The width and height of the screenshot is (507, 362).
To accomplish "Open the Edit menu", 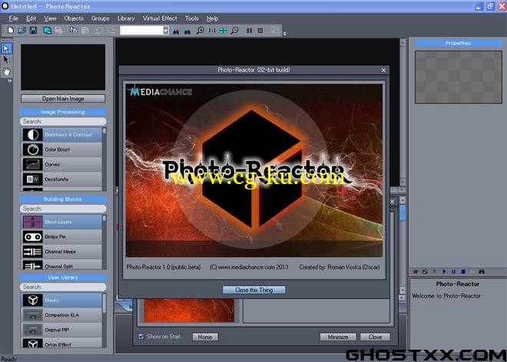I will coord(31,18).
